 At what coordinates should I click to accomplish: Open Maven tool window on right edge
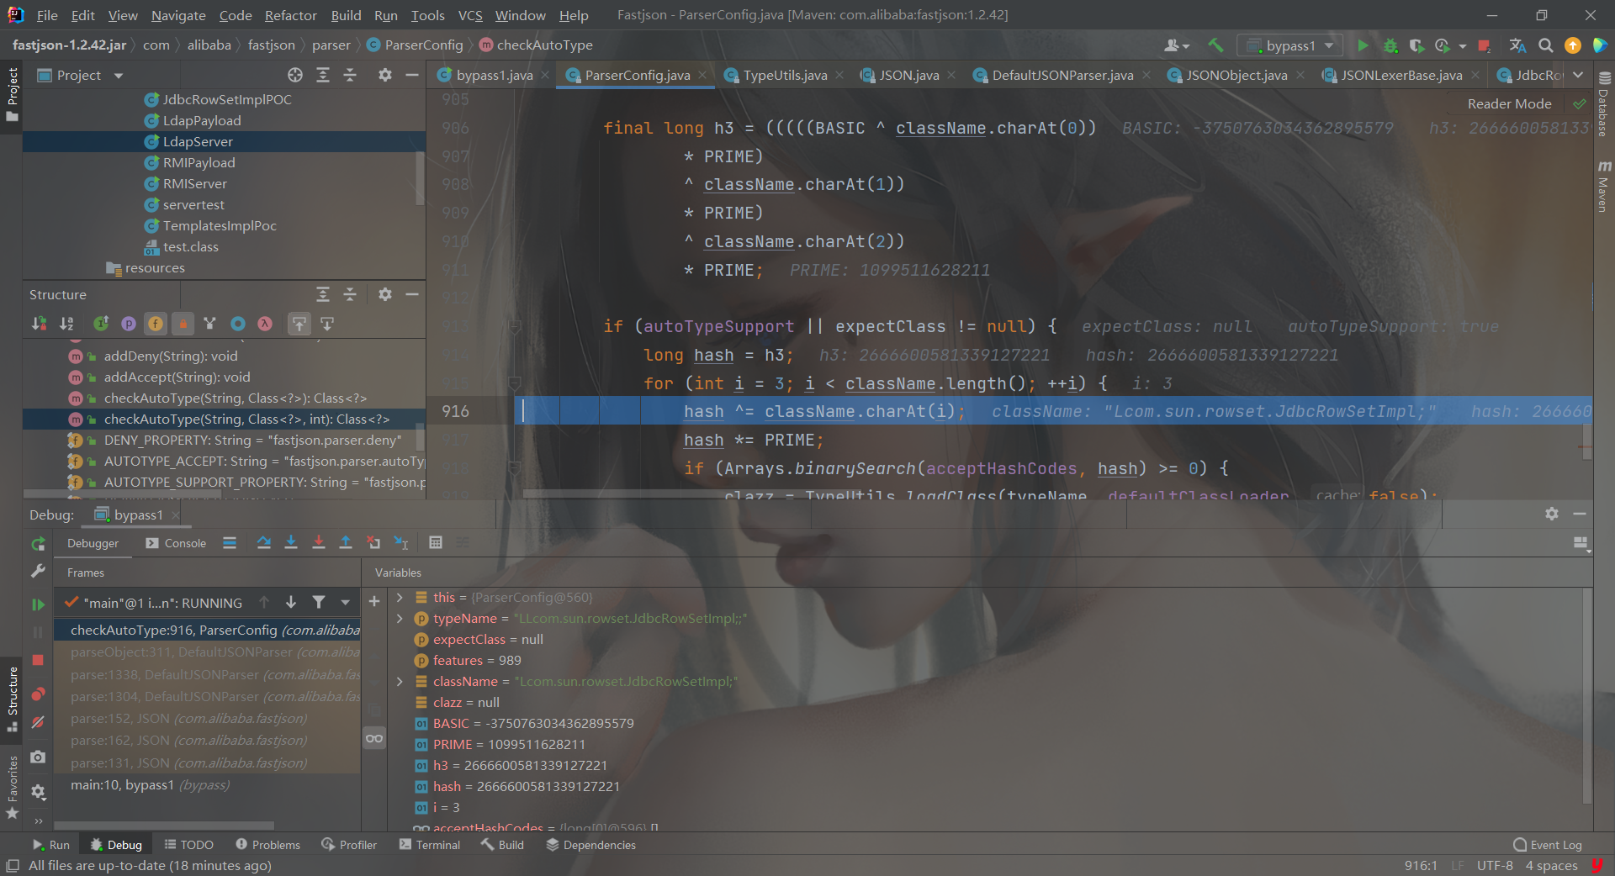1603,186
